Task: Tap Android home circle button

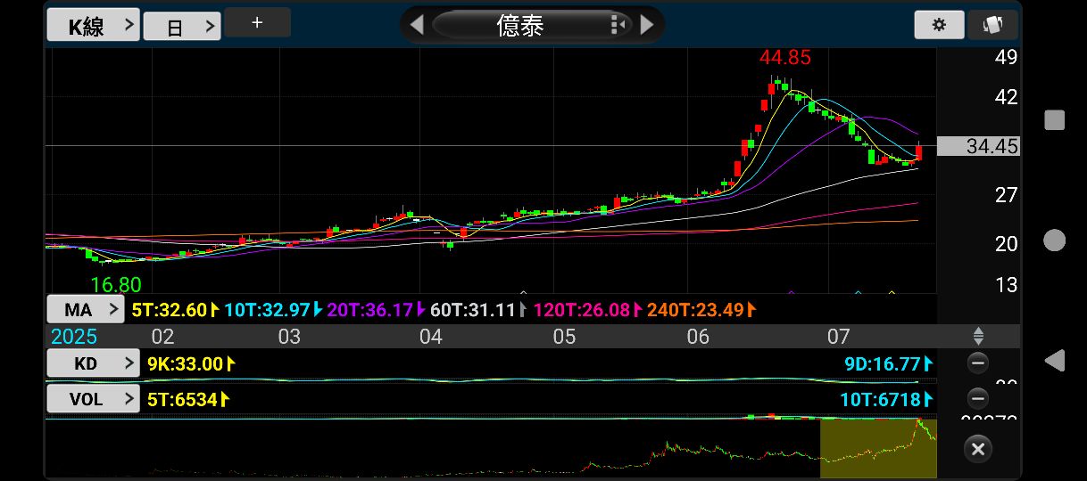Action: tap(1055, 240)
